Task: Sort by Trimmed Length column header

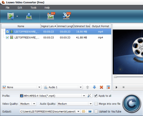Action: coord(65,26)
